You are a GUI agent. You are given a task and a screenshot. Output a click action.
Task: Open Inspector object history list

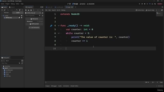pos(43,10)
